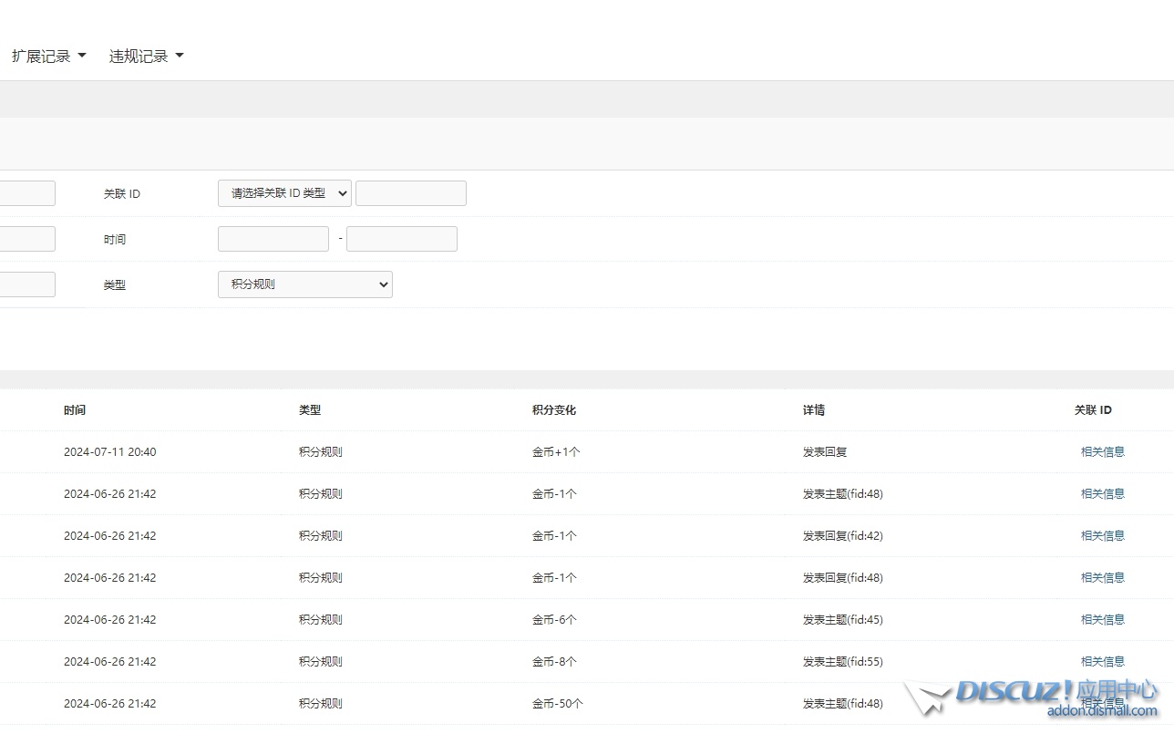The height and width of the screenshot is (734, 1174).
Task: Click the partially visible input left of 类型 label
Action: (27, 284)
